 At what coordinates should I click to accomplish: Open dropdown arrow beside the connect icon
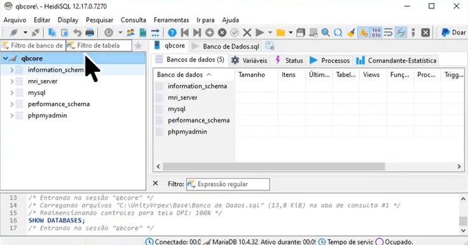[x=25, y=32]
